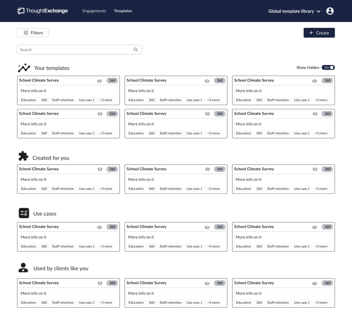Go to the Engagements tab

point(94,11)
